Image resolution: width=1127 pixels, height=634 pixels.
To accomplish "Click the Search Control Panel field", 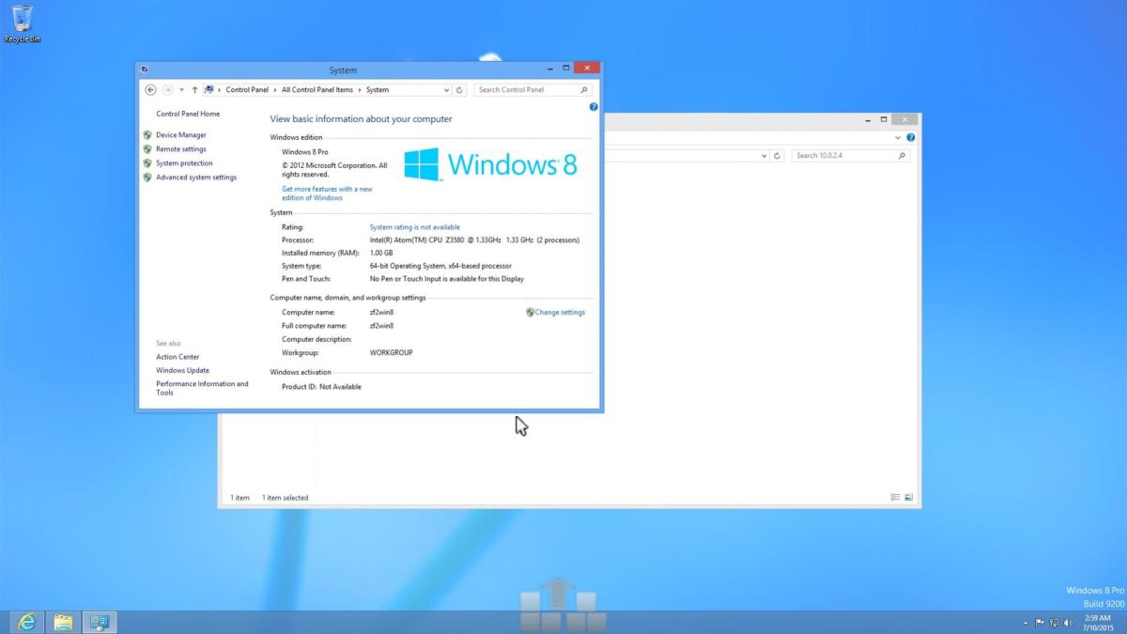I will tap(526, 90).
